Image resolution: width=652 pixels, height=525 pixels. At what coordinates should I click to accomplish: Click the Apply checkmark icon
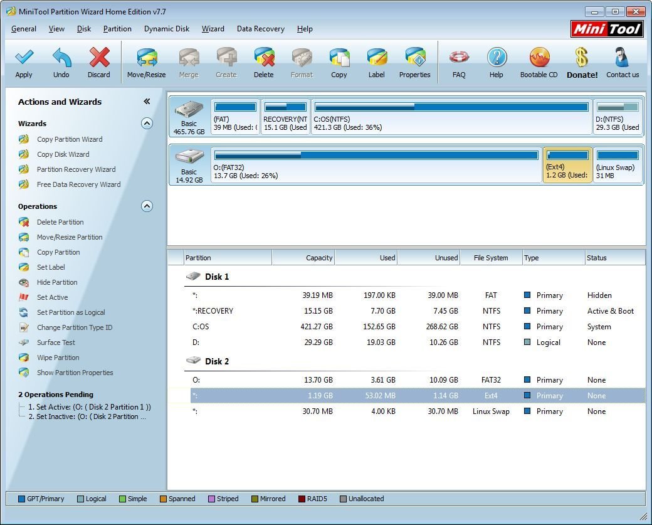point(24,56)
